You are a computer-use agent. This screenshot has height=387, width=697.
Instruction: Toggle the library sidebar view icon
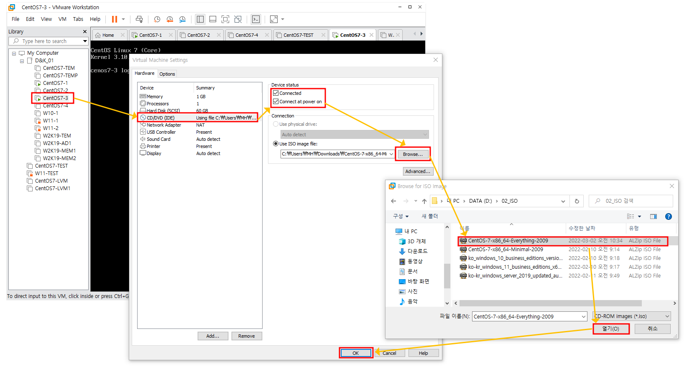(200, 19)
